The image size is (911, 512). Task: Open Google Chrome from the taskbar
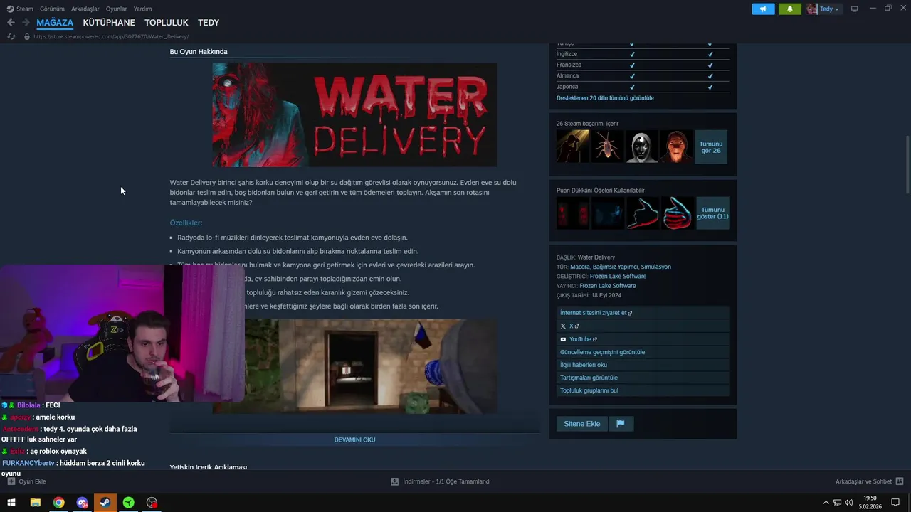tap(58, 503)
